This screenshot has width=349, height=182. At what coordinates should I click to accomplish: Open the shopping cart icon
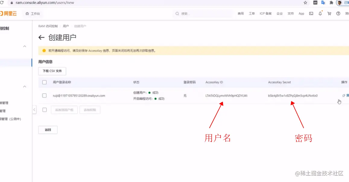tap(329, 14)
